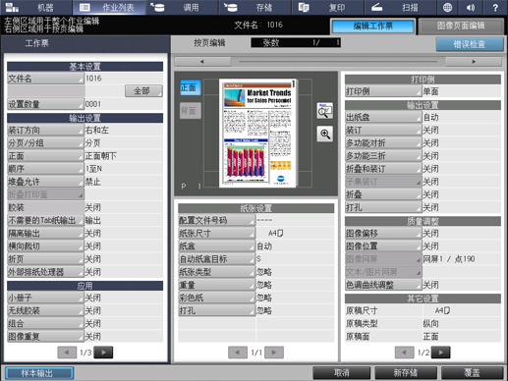Open the 不需要的Tab纸输出 setting
The width and height of the screenshot is (508, 381).
tap(45, 220)
